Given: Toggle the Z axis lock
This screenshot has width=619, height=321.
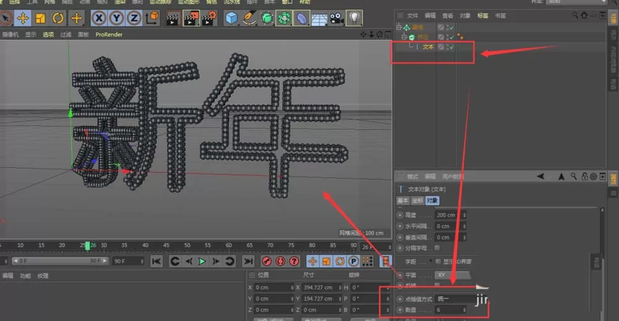Looking at the screenshot, I should 134,18.
